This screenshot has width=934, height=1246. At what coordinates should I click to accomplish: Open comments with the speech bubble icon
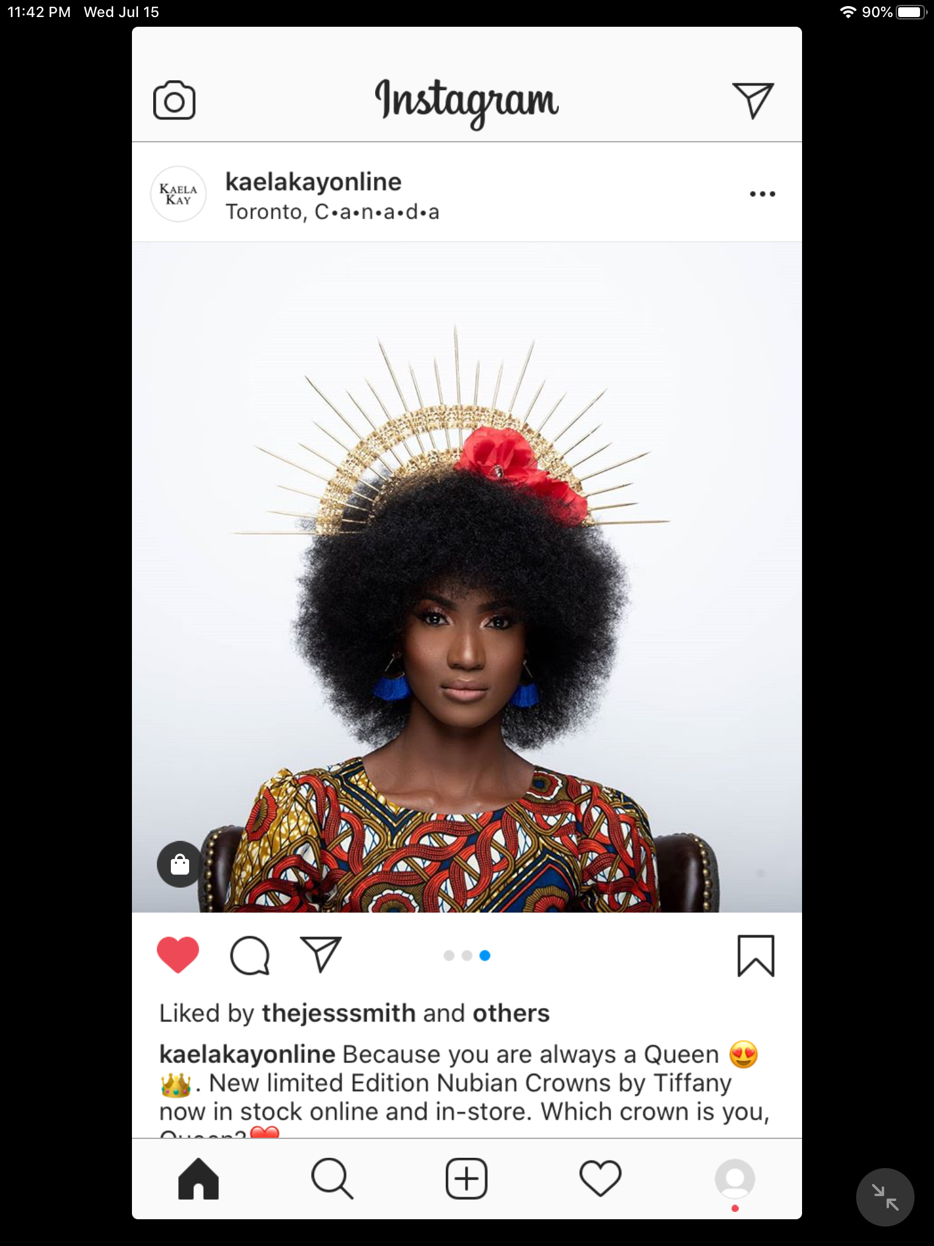click(x=250, y=956)
